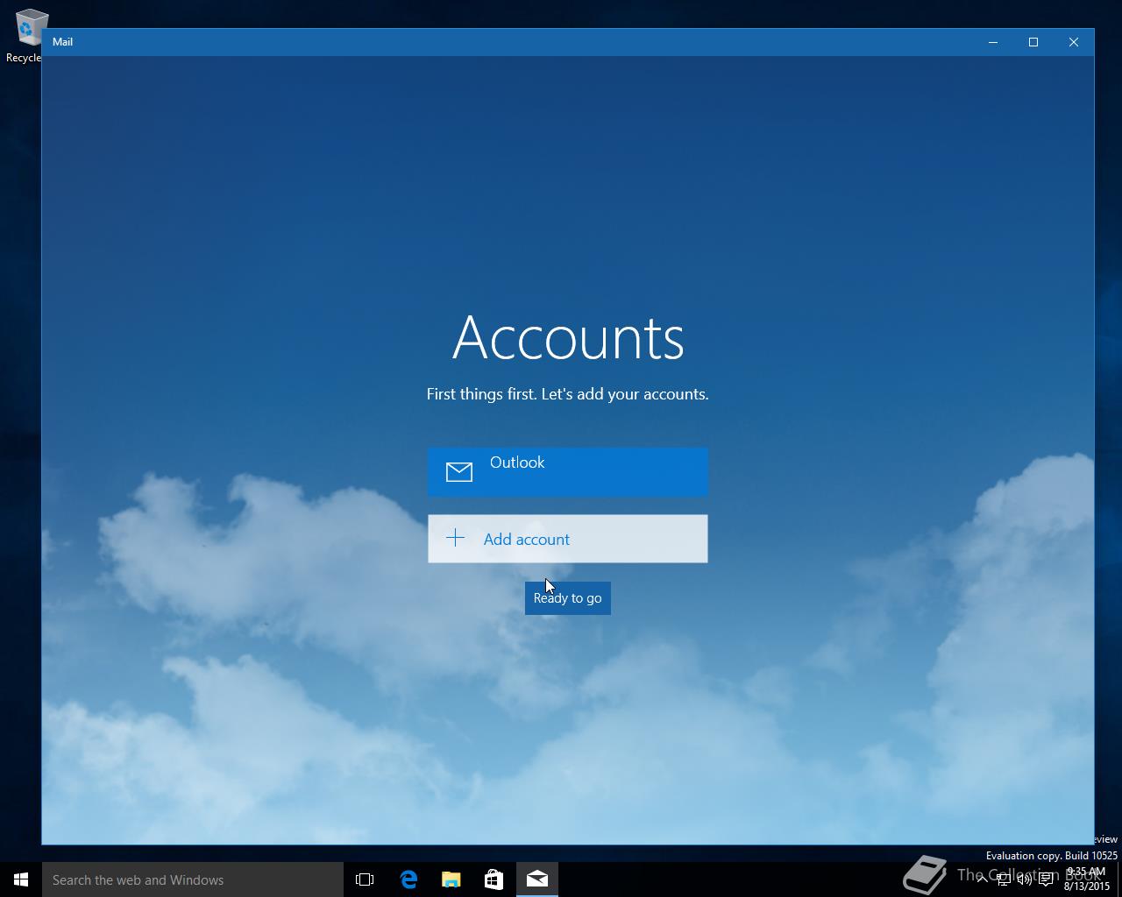
Task: Click the Add account button
Action: 568,539
